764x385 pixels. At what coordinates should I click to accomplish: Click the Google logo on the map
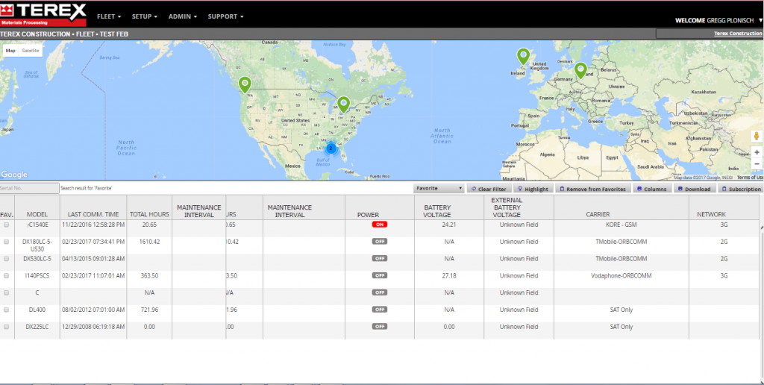point(14,175)
